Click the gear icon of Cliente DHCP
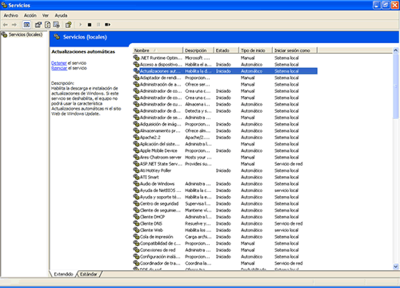Image resolution: width=400 pixels, height=288 pixels. [x=136, y=217]
